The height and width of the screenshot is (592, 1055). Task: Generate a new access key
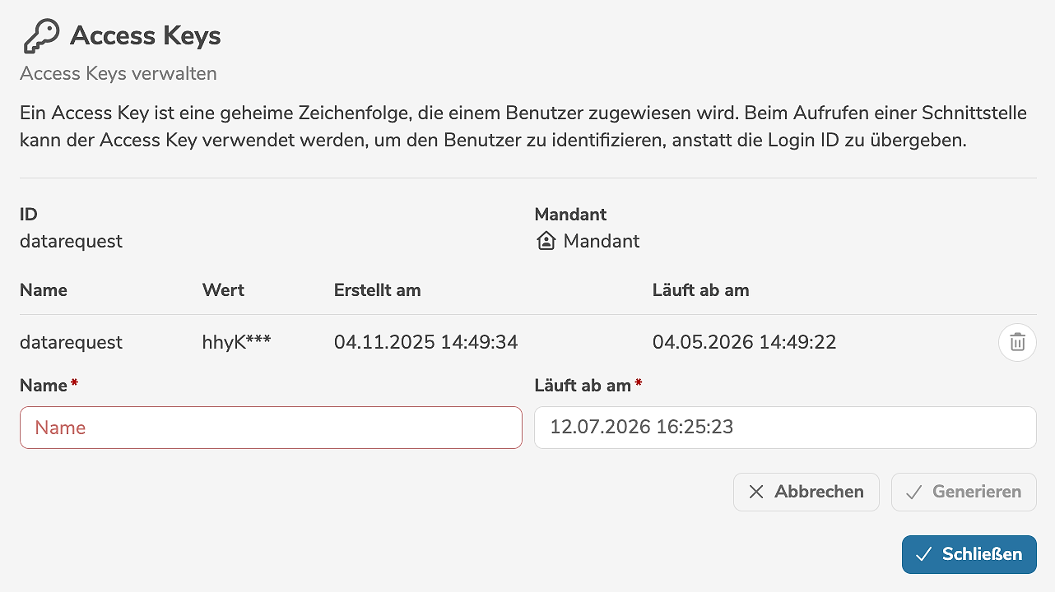tap(964, 492)
